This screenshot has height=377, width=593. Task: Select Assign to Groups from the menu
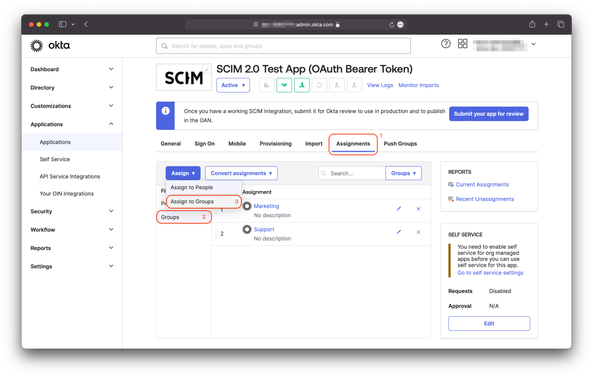[192, 201]
